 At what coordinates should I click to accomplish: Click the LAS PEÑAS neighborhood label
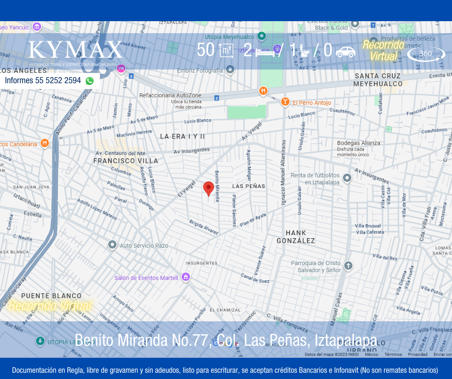pyautogui.click(x=249, y=186)
